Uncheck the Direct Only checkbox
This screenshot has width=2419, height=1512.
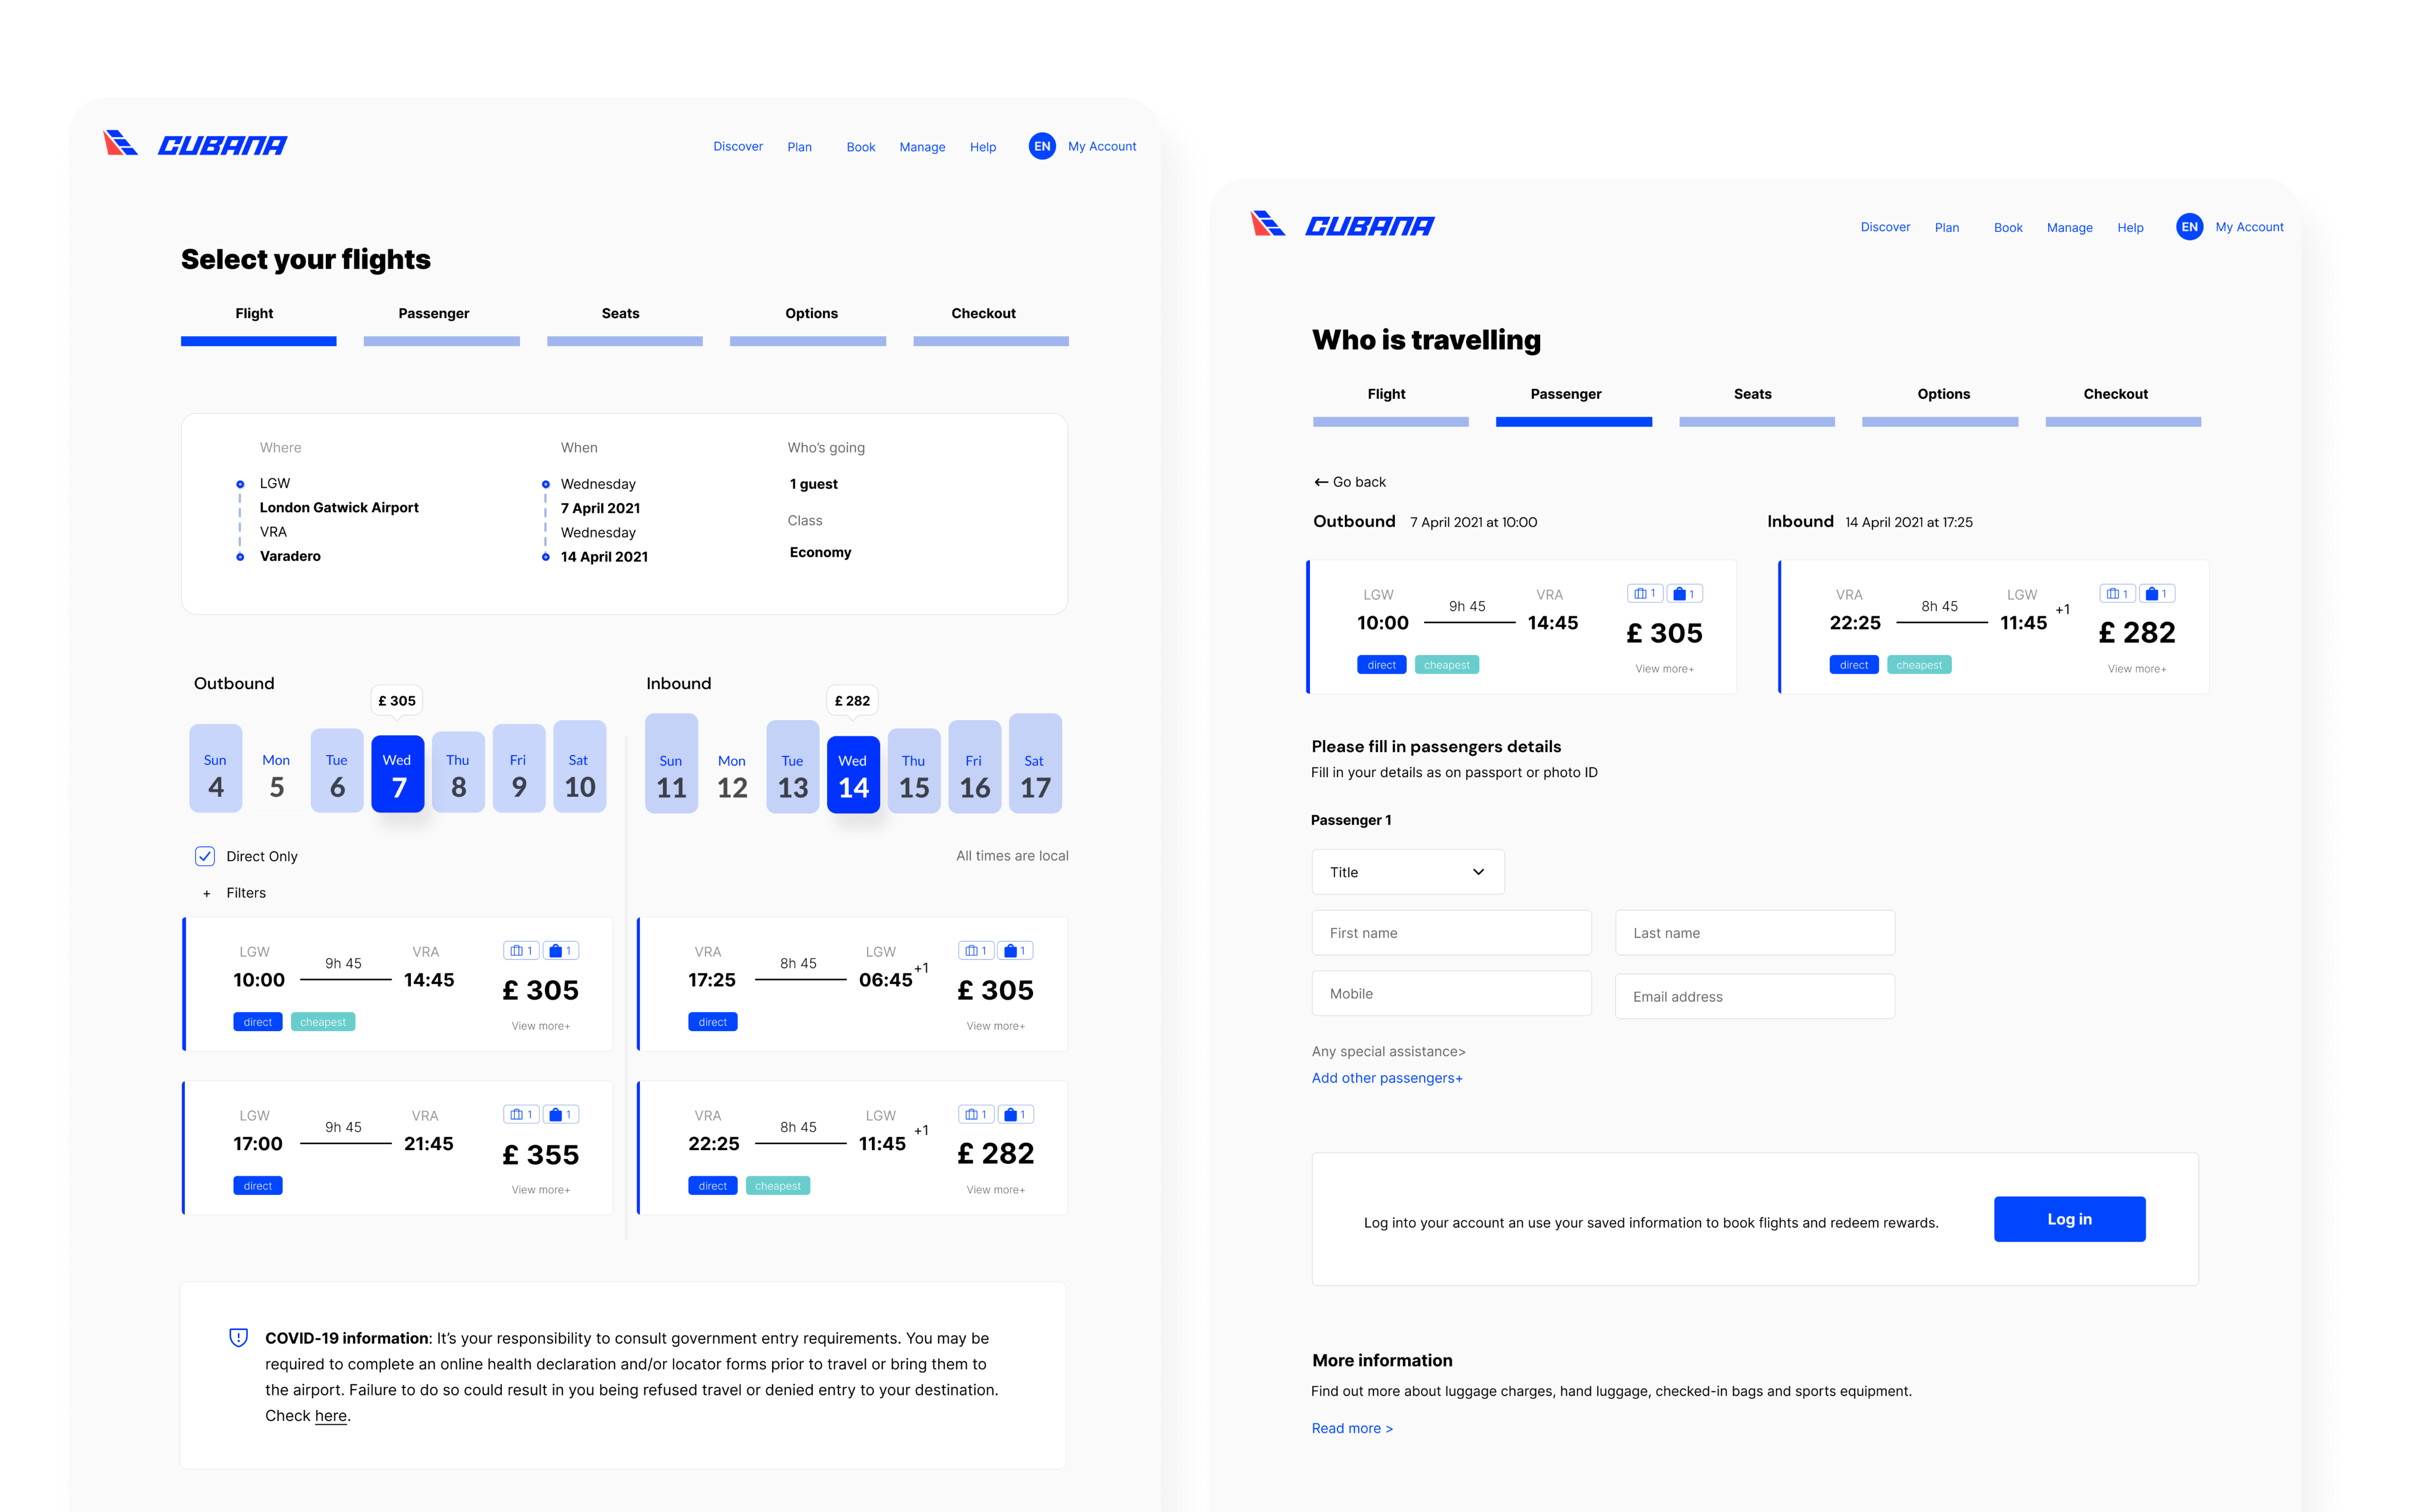[205, 856]
